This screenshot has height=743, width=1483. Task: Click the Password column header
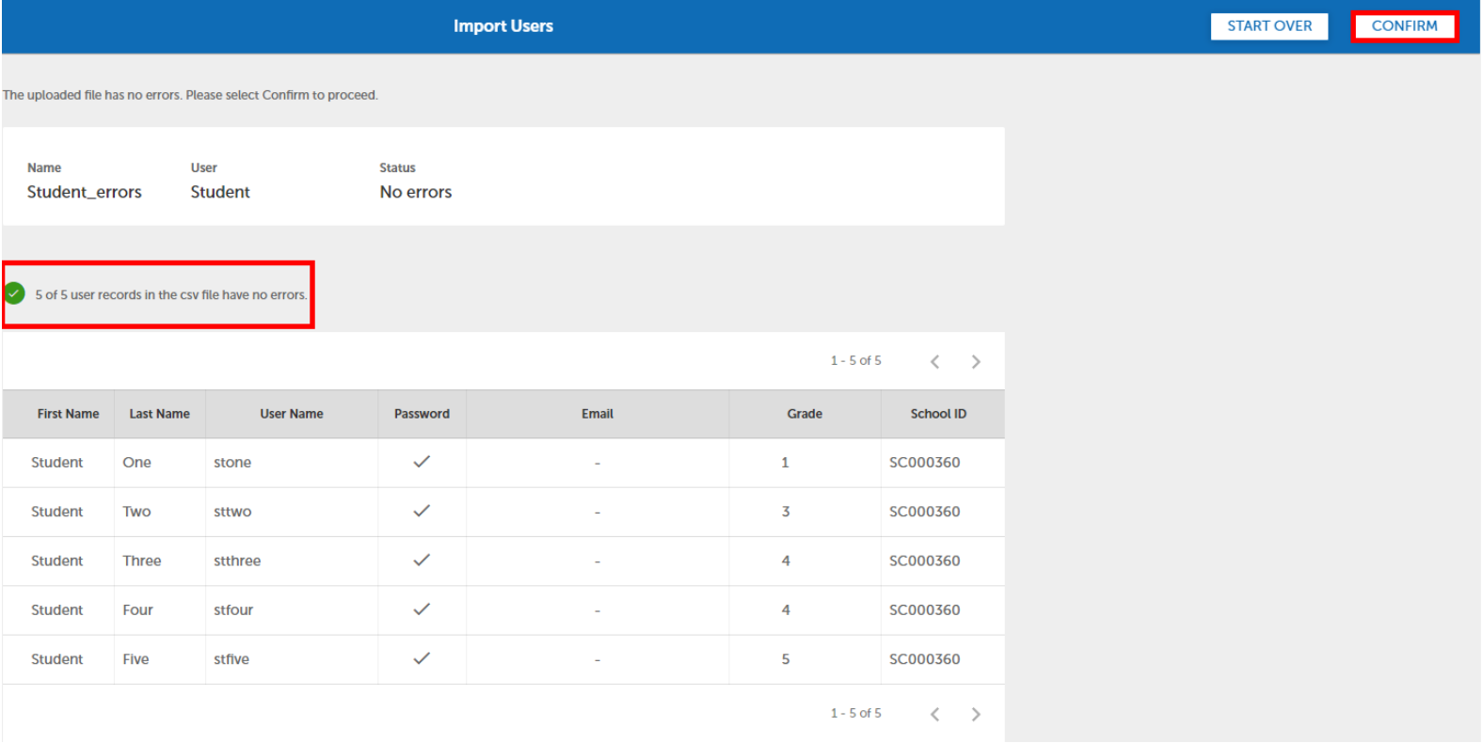click(x=422, y=414)
